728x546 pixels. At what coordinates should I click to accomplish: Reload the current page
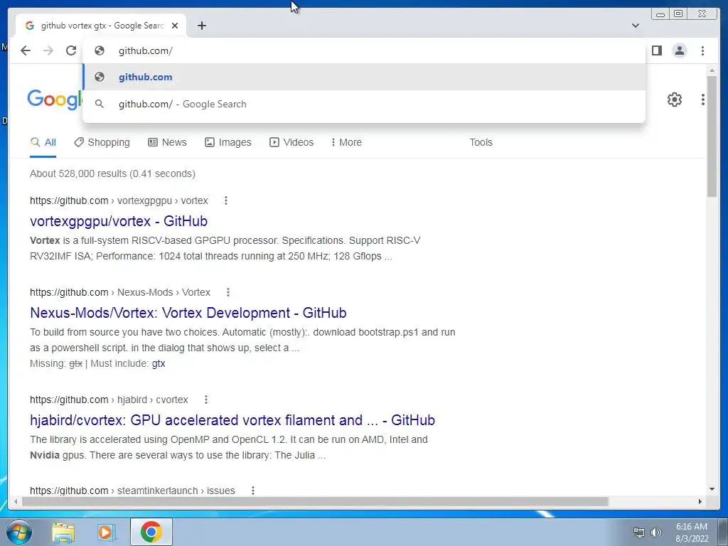point(71,50)
